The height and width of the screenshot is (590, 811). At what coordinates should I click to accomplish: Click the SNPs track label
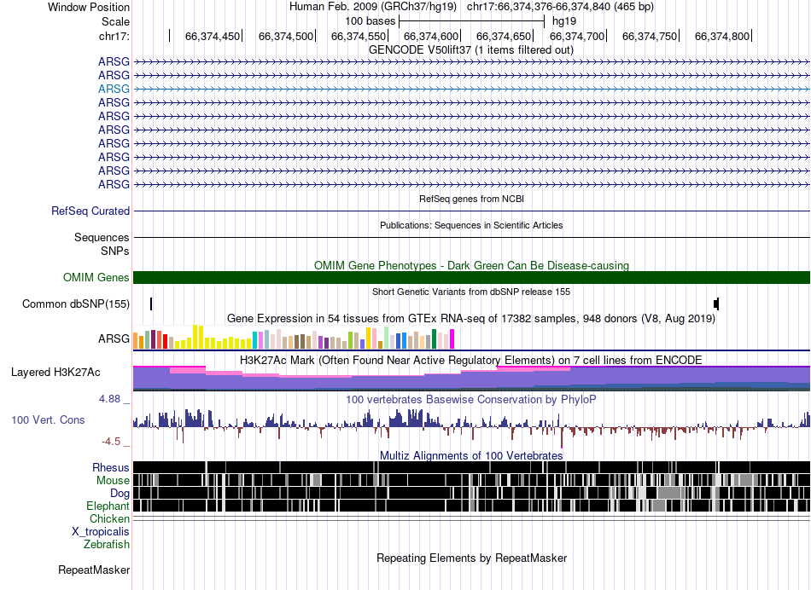115,251
